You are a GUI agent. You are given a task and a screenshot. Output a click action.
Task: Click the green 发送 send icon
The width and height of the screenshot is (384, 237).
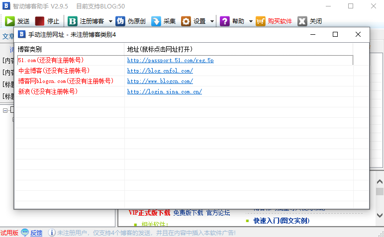[10, 21]
